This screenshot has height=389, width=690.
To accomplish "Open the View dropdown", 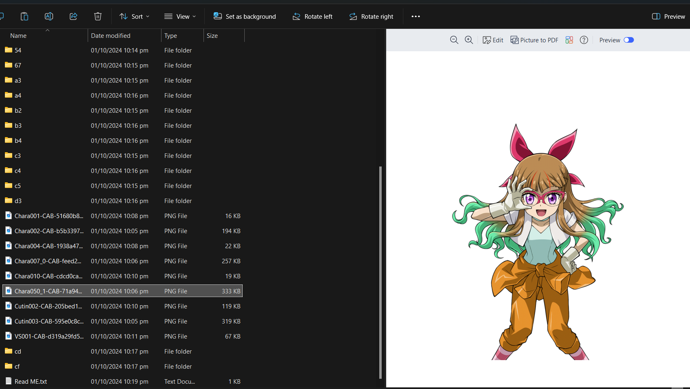I will tap(180, 16).
